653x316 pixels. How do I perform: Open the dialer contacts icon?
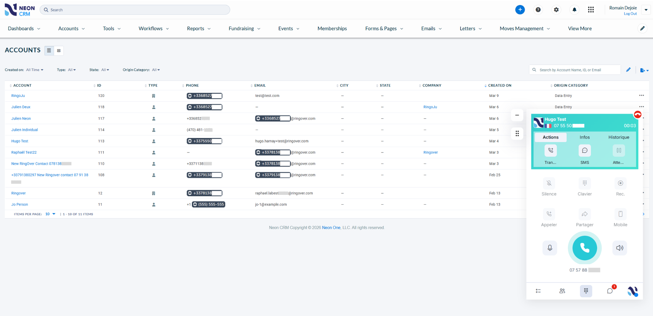(562, 291)
